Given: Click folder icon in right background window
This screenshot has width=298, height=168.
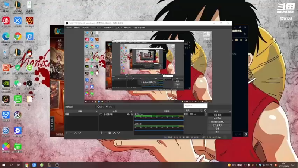Looking at the screenshot, I should pos(237,40).
